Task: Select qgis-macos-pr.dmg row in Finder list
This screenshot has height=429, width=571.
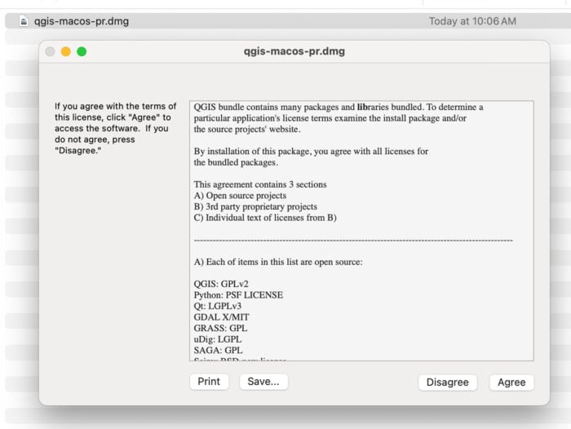Action: [x=288, y=21]
